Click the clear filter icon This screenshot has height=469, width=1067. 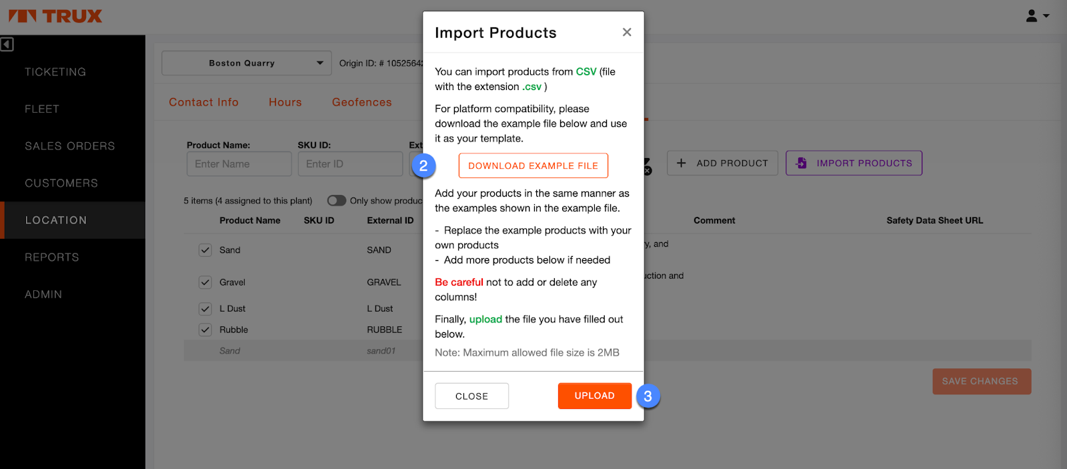pos(647,167)
